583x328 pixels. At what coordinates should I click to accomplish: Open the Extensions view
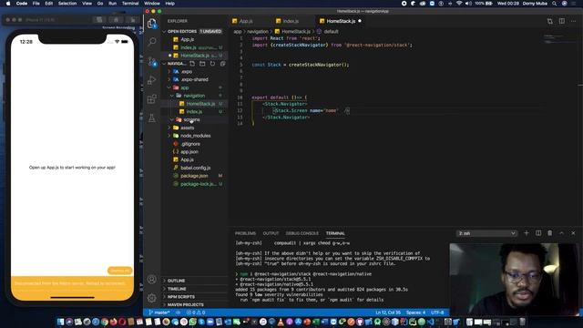[x=152, y=99]
